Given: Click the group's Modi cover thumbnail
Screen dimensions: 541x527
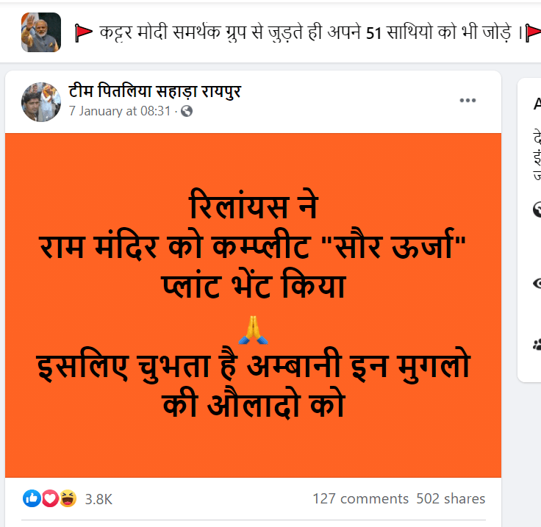Looking at the screenshot, I should [41, 32].
